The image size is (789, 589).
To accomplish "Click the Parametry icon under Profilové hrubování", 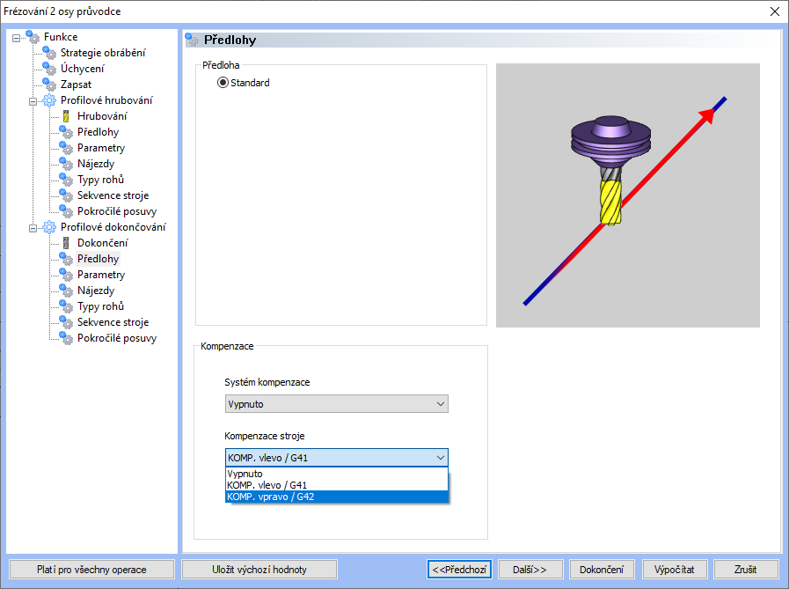I will point(66,148).
